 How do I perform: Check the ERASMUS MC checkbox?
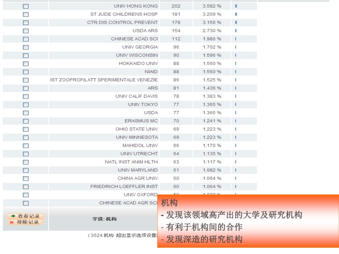pyautogui.click(x=26, y=121)
